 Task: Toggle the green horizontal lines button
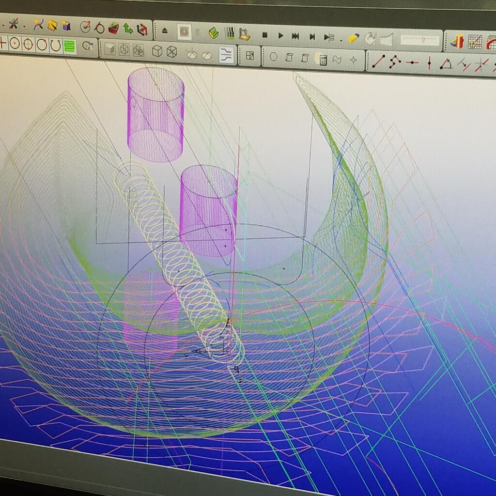pos(69,46)
